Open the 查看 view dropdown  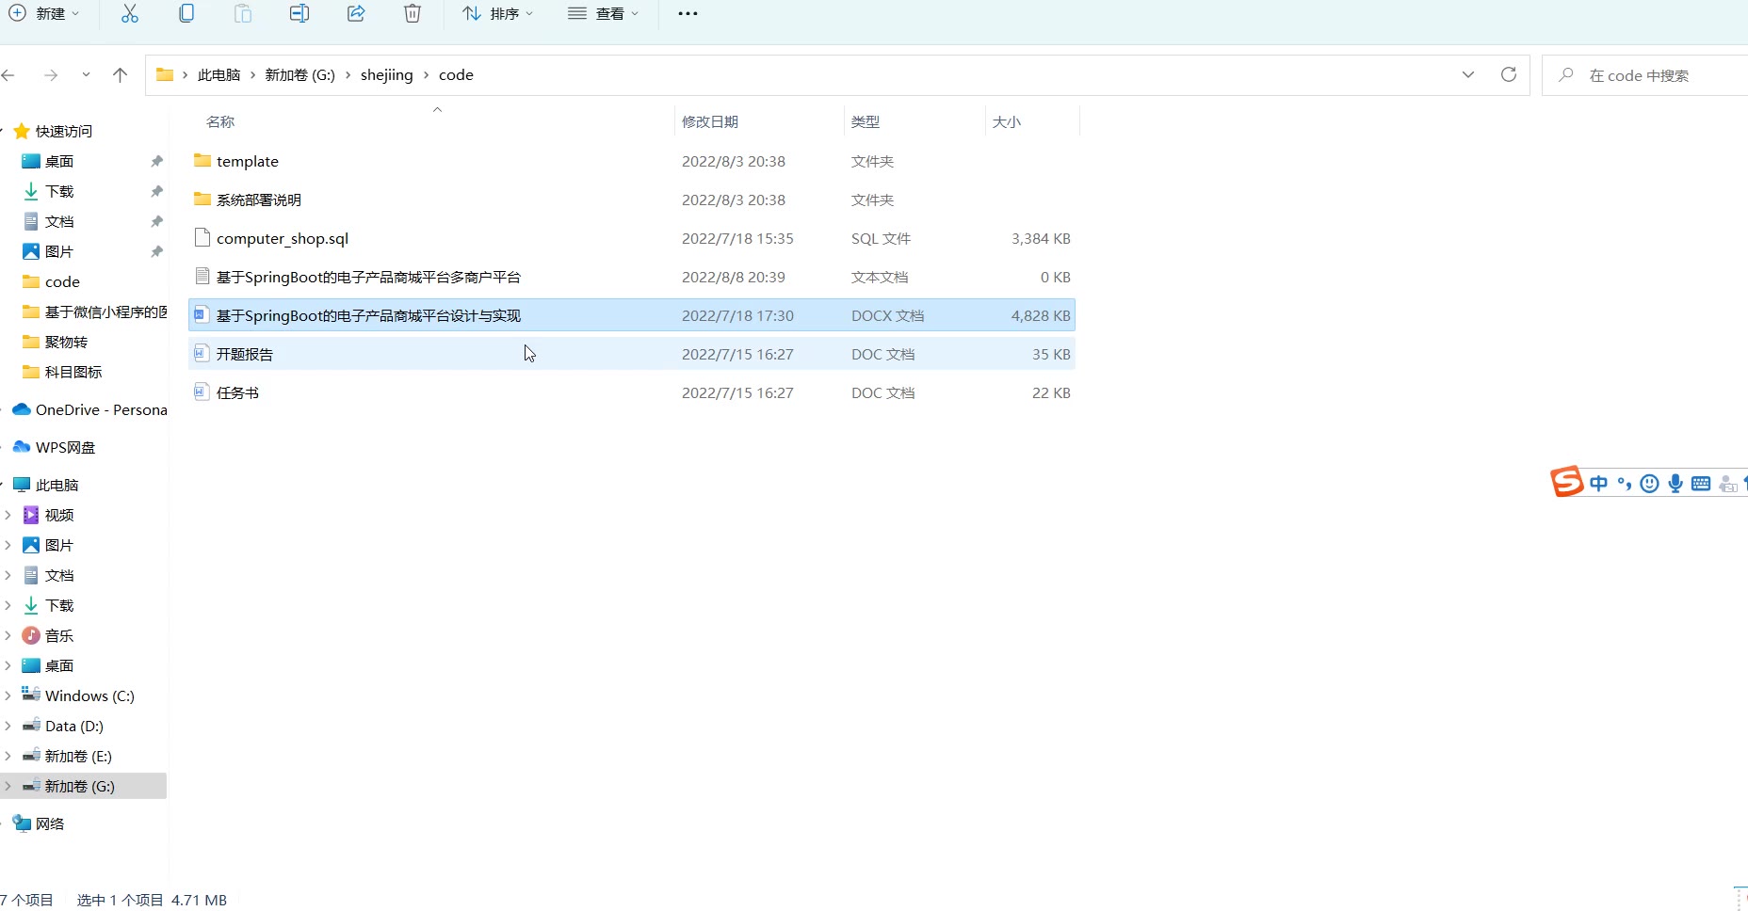(x=604, y=13)
